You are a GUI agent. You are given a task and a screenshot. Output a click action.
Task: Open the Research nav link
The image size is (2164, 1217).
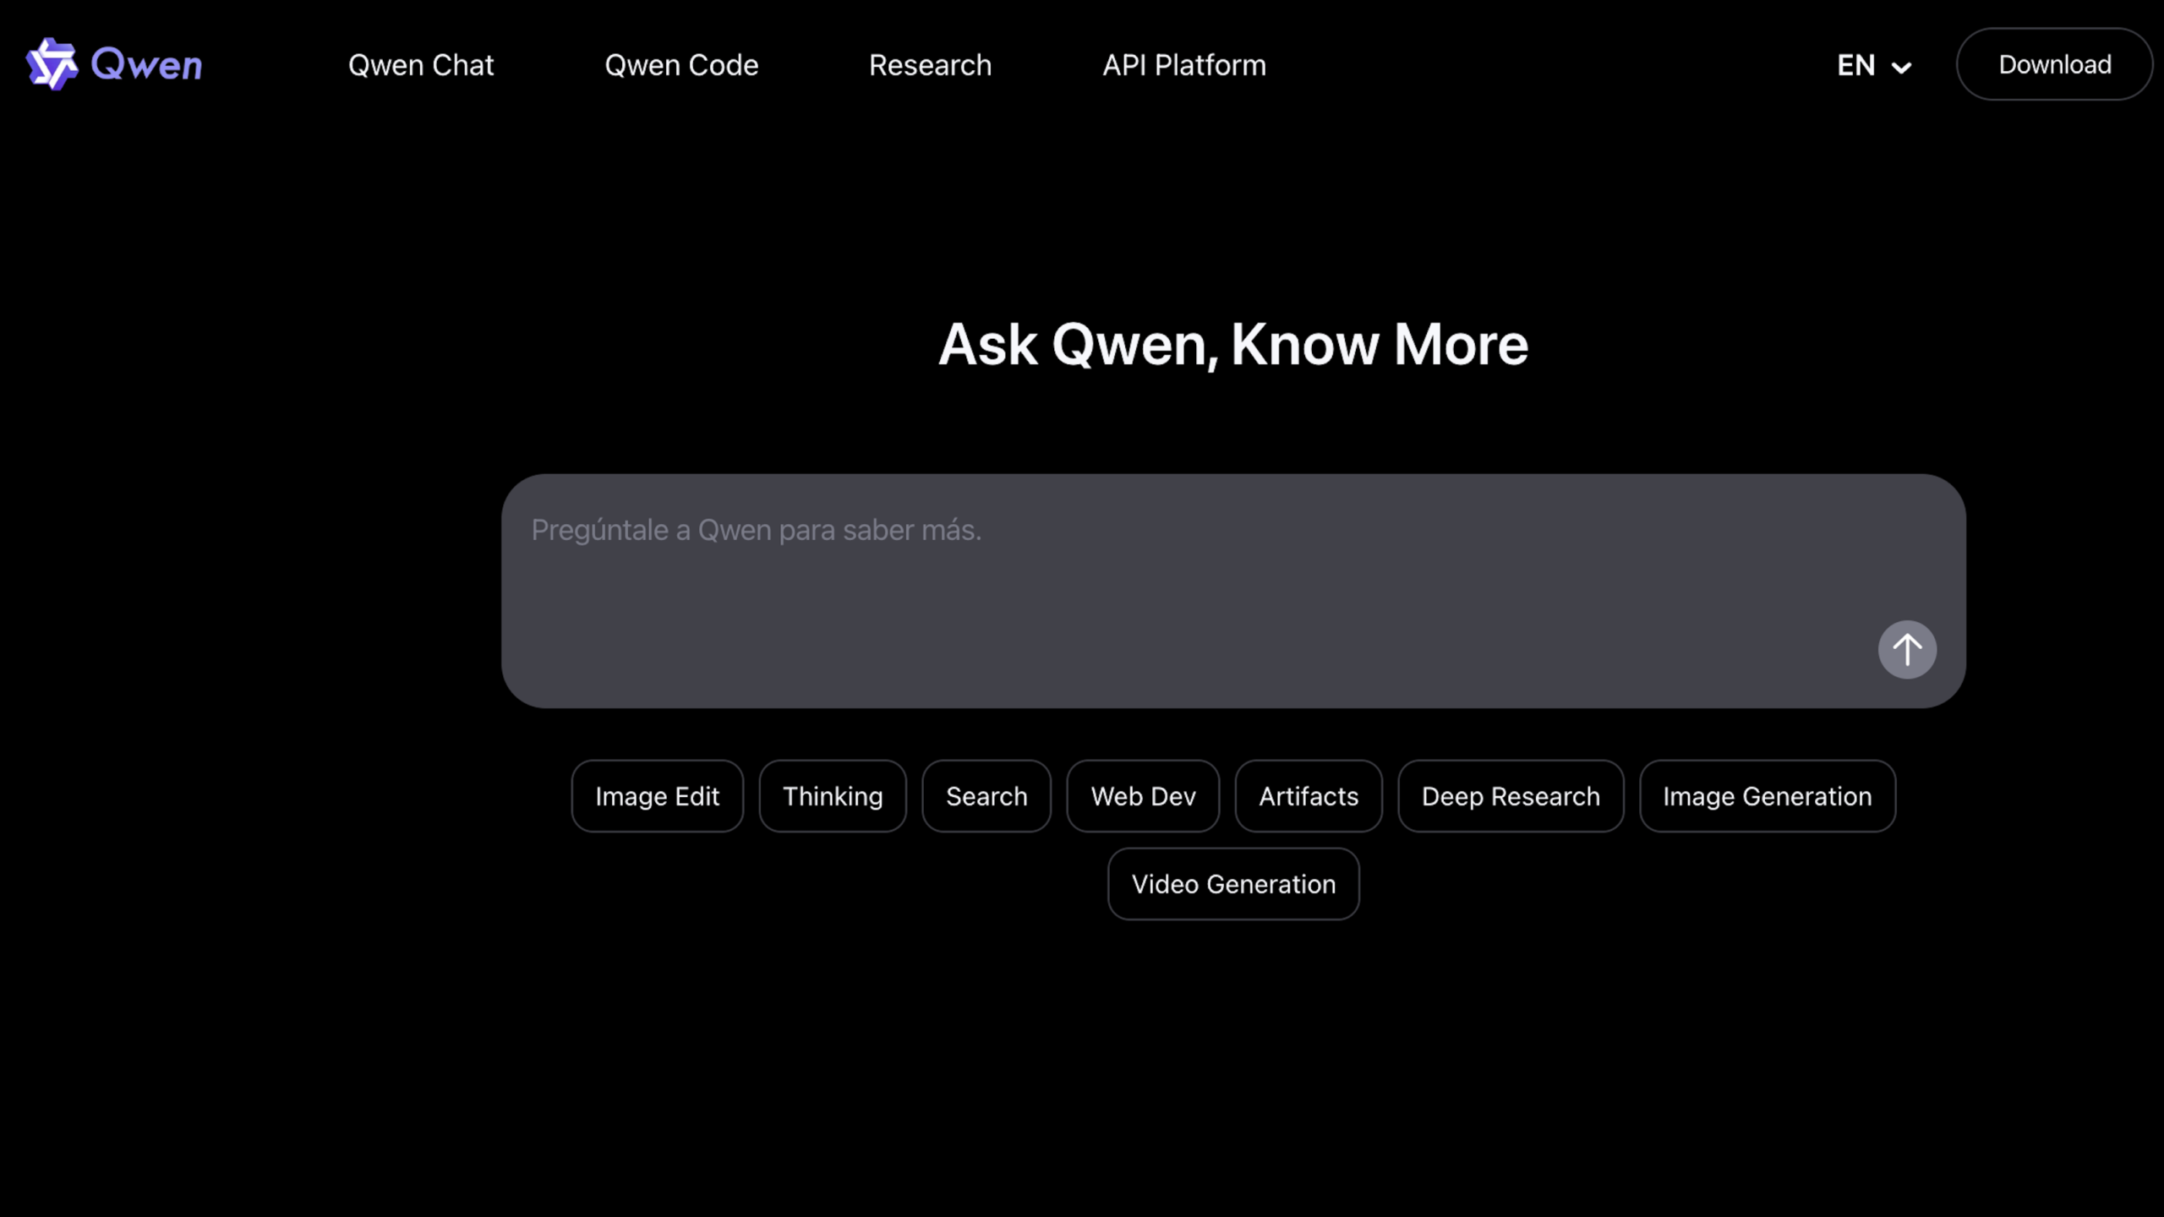(930, 65)
